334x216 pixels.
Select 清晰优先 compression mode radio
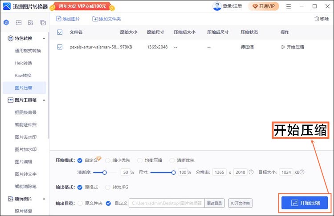(172, 160)
